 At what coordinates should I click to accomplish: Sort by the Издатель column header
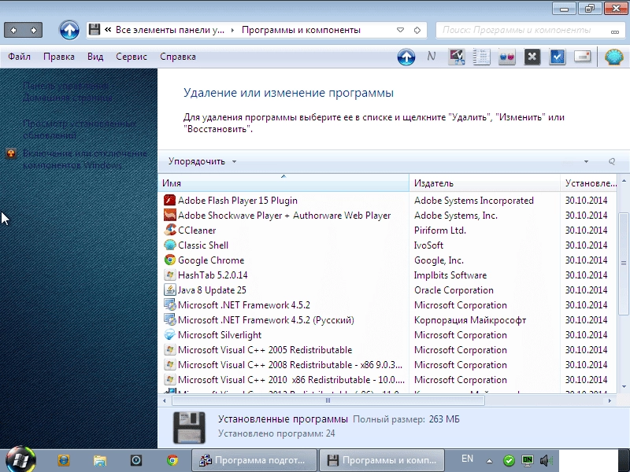click(x=484, y=183)
